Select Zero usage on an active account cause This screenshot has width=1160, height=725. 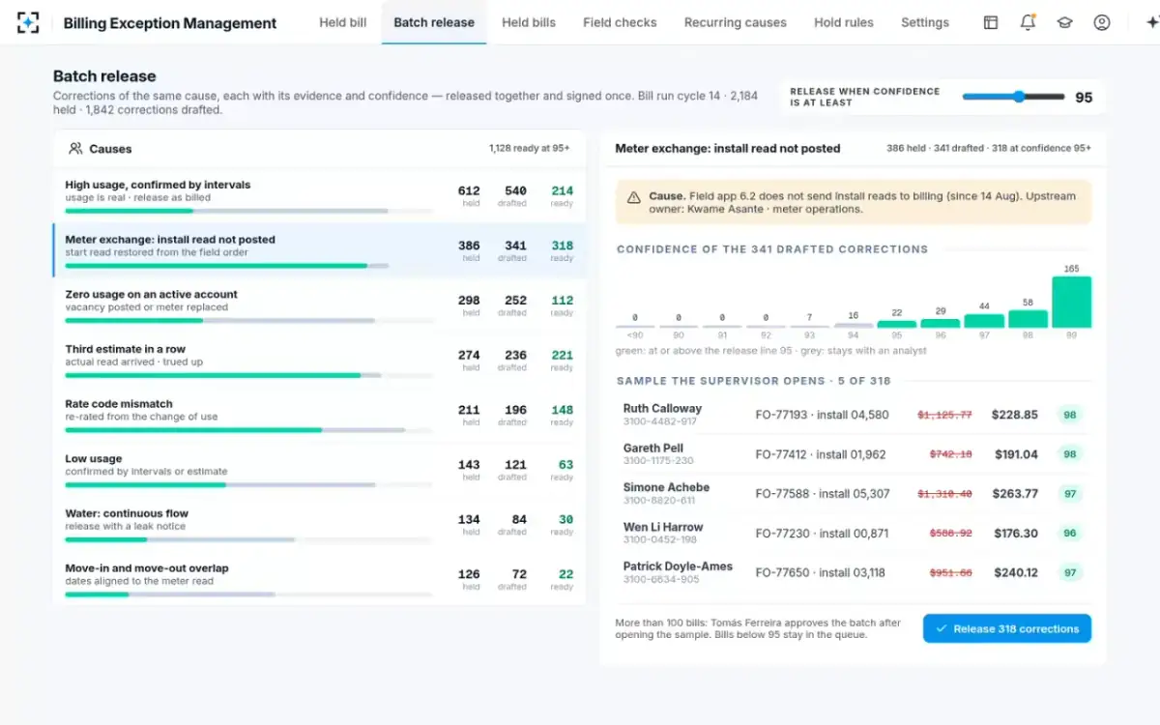pos(319,306)
